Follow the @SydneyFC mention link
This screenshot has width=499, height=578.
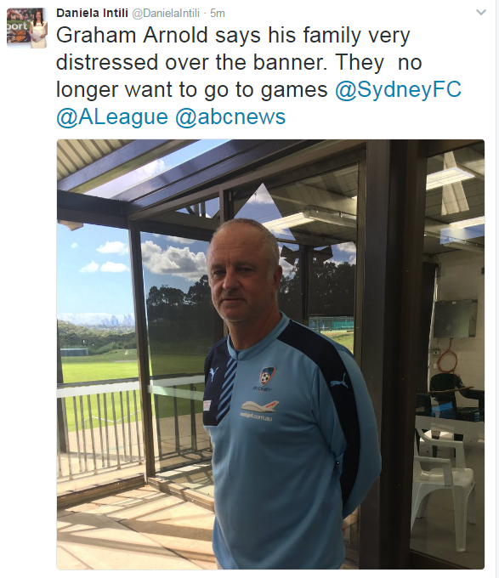(398, 89)
